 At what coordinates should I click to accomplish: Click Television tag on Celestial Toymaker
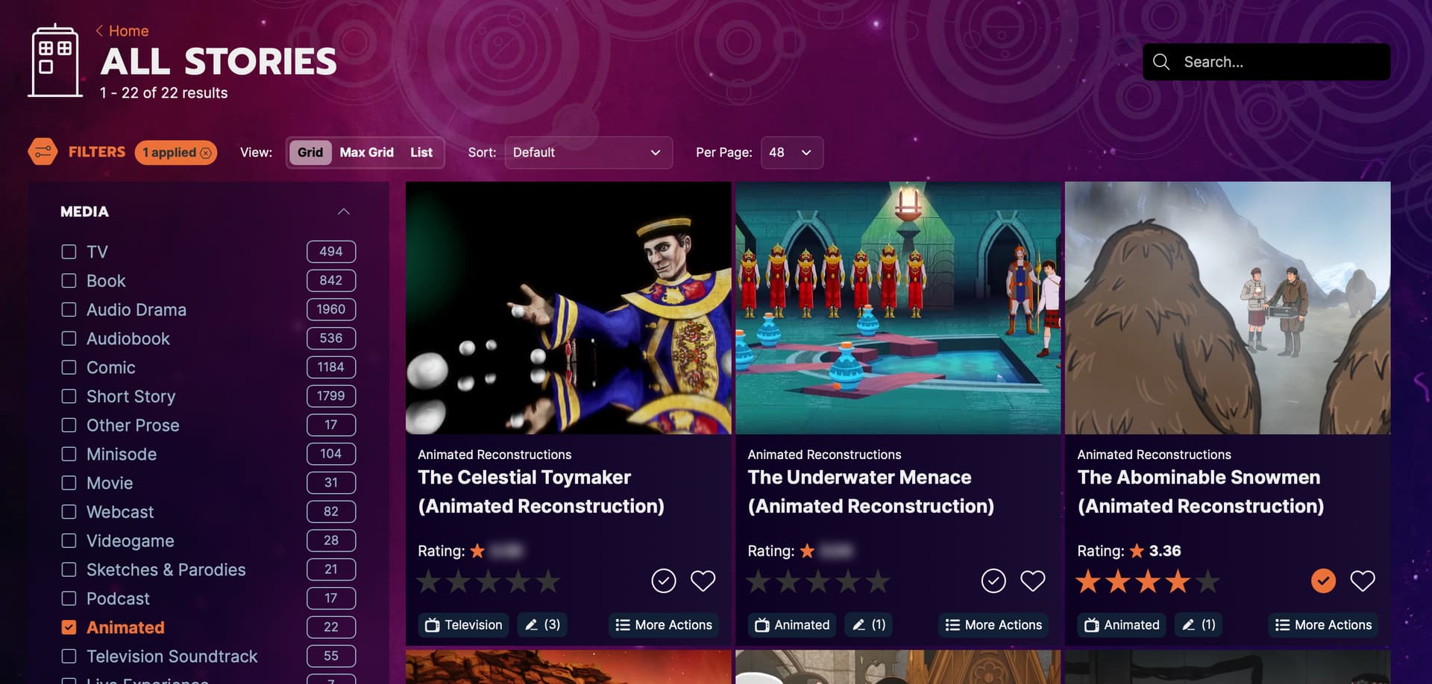point(464,625)
